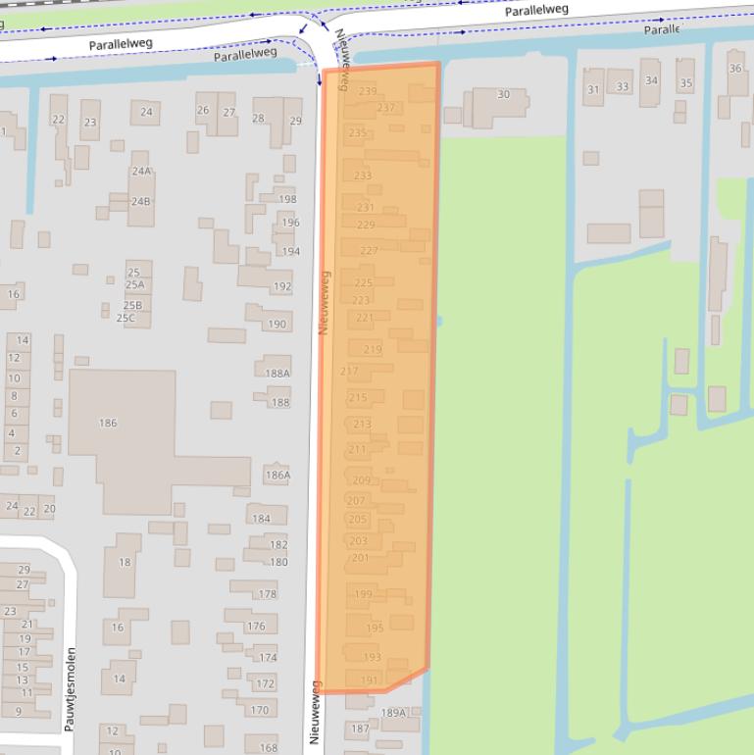Select house number 217 on Nieuweweg
The image size is (754, 755).
(x=349, y=371)
